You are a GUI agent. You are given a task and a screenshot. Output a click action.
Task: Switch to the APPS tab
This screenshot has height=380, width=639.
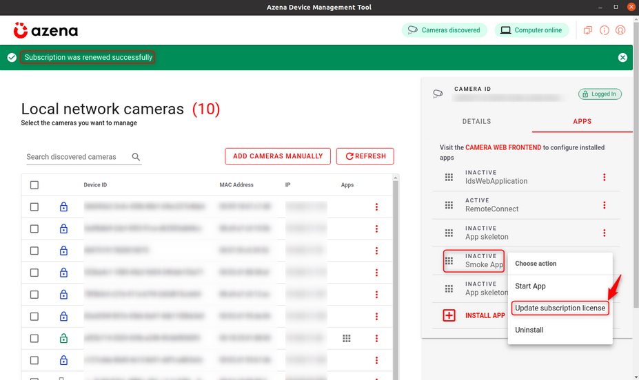click(582, 122)
